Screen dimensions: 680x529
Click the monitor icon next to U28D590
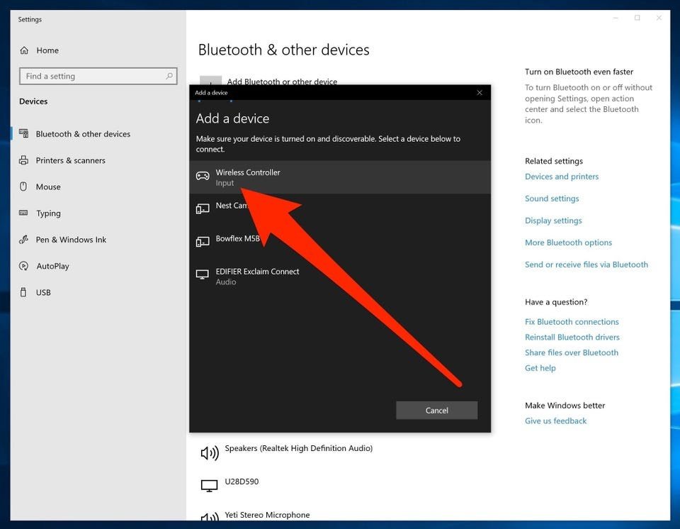209,486
